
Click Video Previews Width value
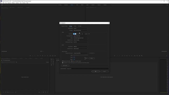coord(74,57)
